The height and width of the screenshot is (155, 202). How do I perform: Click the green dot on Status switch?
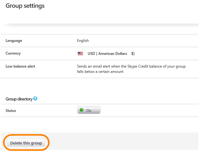pyautogui.click(x=82, y=110)
